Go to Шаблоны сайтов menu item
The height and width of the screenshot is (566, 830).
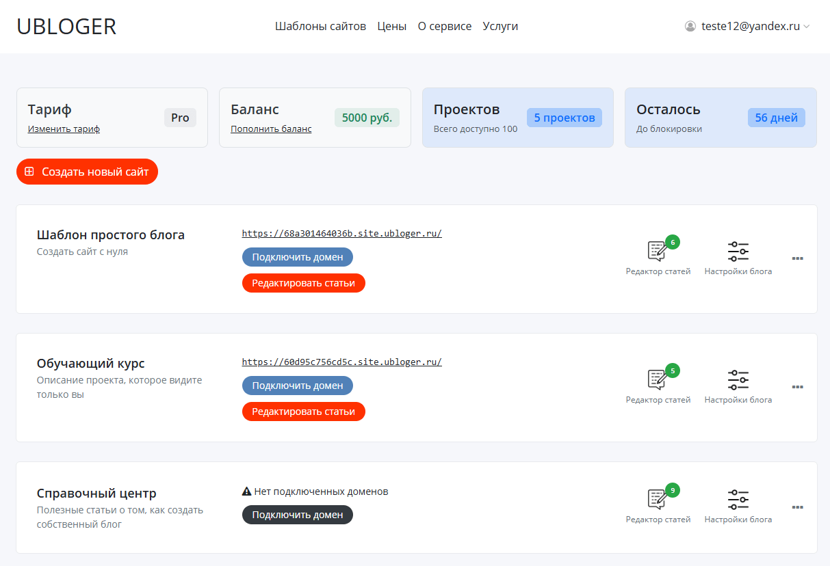(x=320, y=27)
